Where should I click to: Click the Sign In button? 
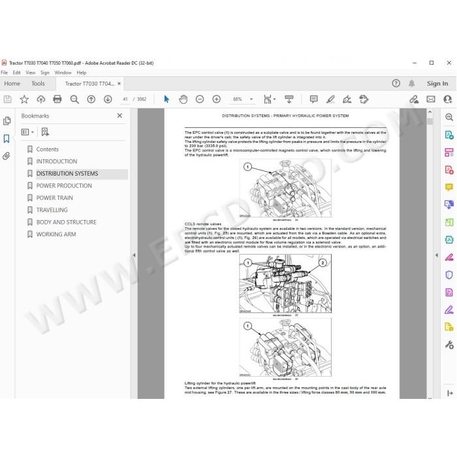(437, 84)
